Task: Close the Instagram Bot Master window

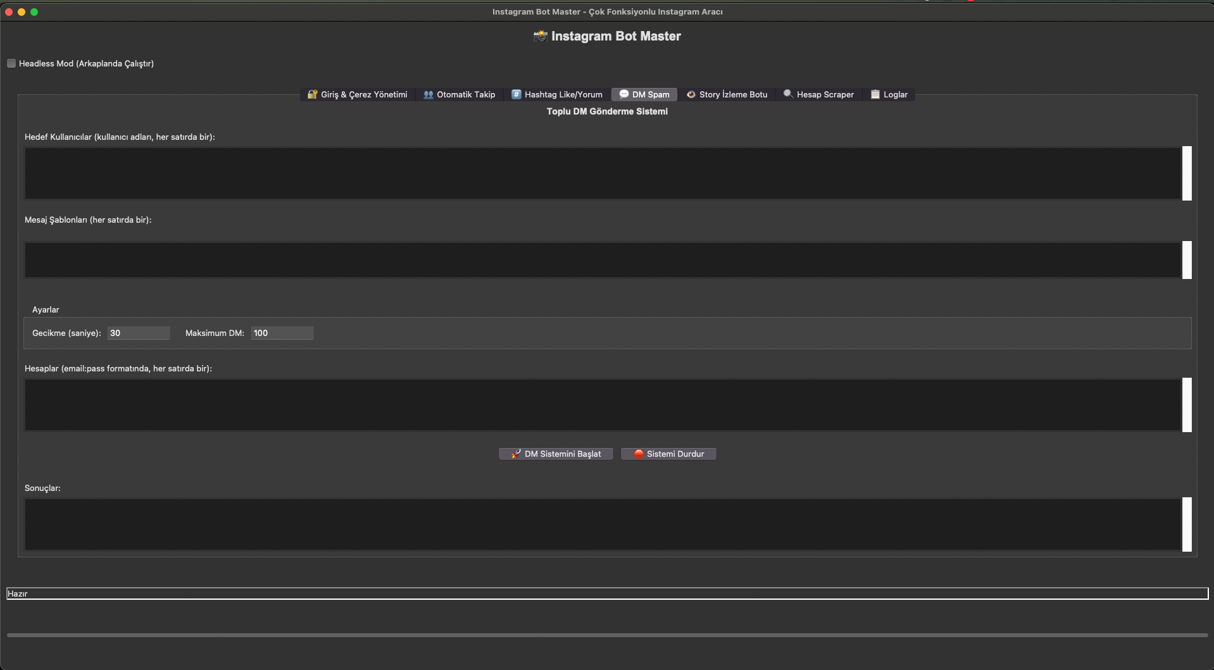Action: pos(9,12)
